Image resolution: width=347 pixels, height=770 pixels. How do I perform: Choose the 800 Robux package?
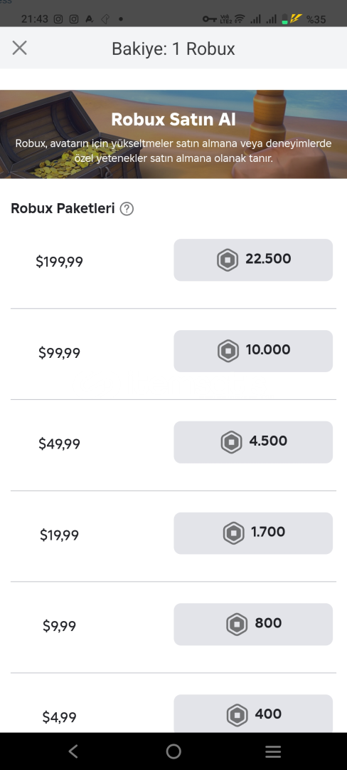pos(253,624)
